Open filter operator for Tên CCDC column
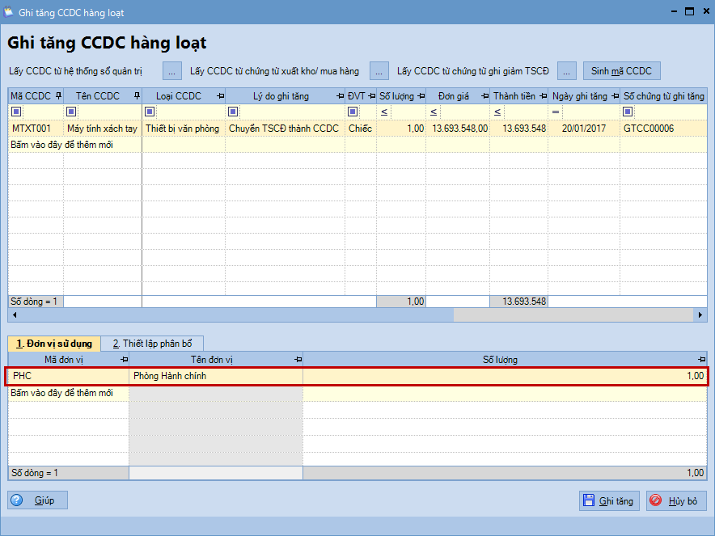The image size is (715, 536). tap(71, 112)
